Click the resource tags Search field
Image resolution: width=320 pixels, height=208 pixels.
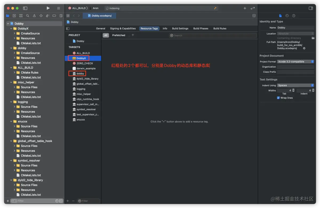point(213,35)
